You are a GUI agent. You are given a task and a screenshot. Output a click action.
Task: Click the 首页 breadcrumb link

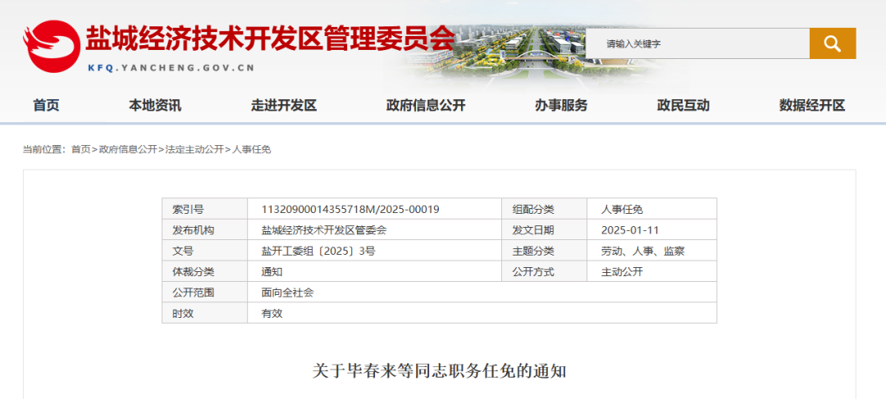(x=80, y=150)
